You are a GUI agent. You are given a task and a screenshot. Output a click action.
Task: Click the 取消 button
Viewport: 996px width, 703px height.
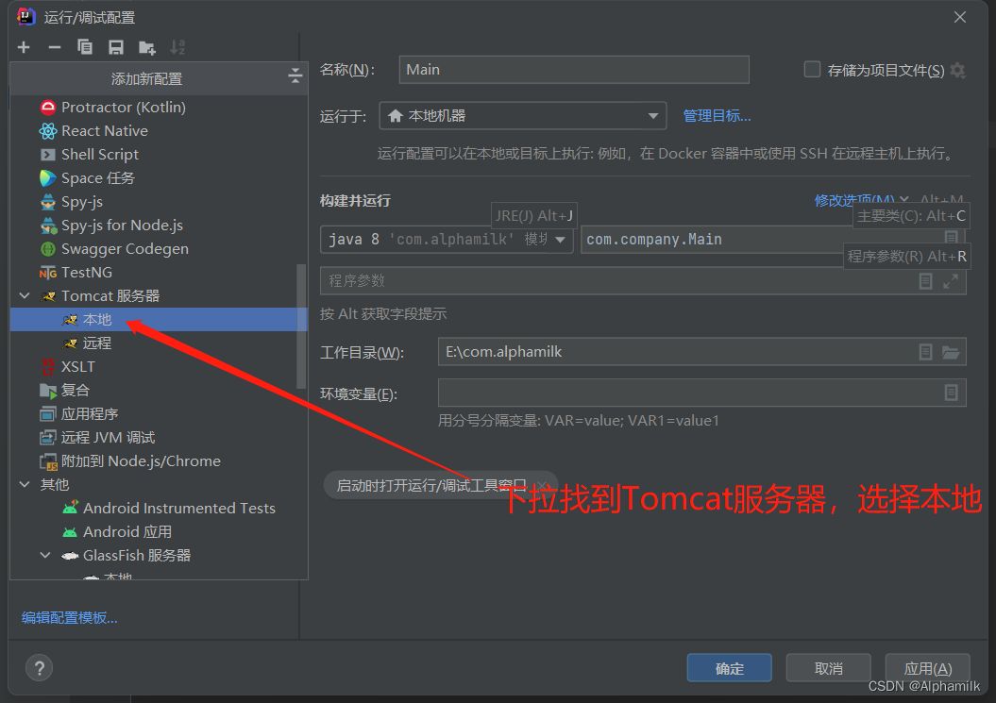pyautogui.click(x=828, y=668)
